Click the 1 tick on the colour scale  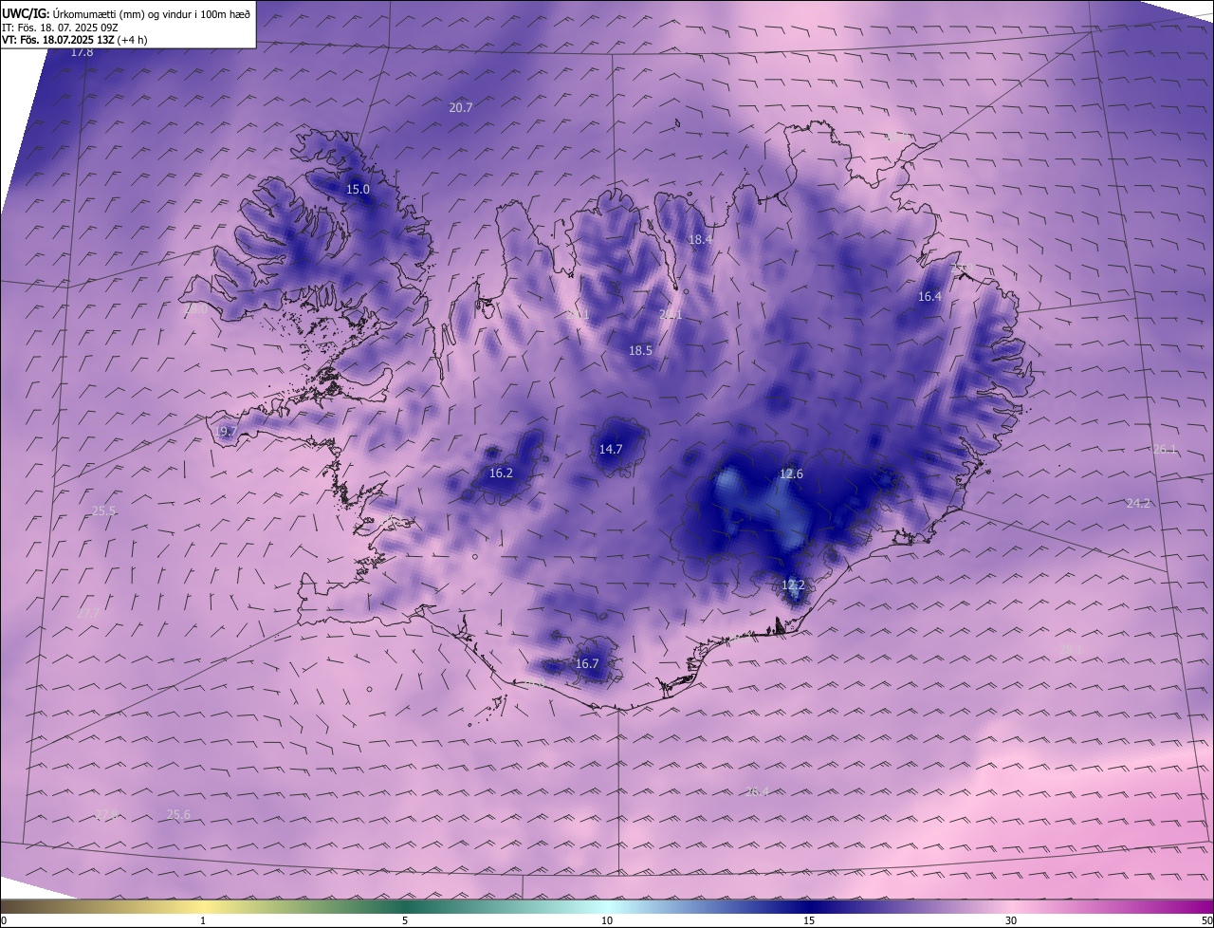point(203,920)
